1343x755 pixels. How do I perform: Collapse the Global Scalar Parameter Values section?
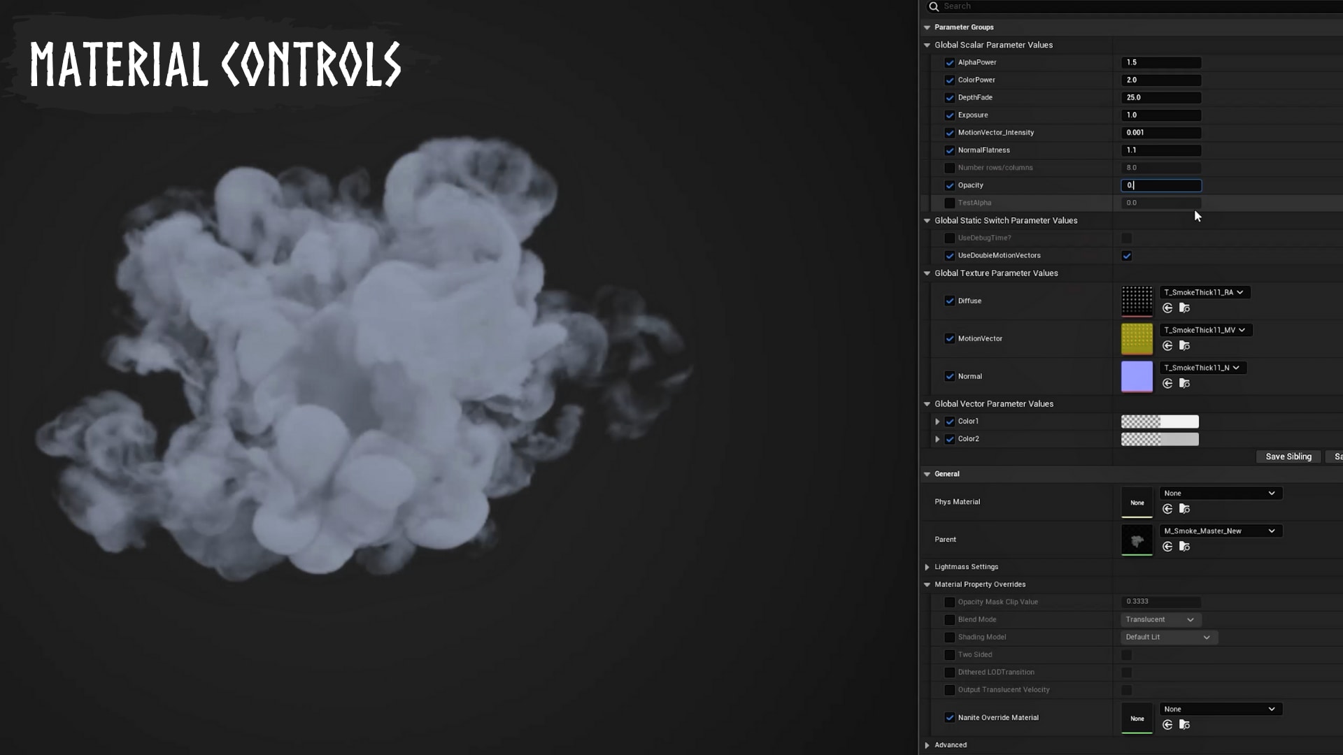pyautogui.click(x=927, y=44)
